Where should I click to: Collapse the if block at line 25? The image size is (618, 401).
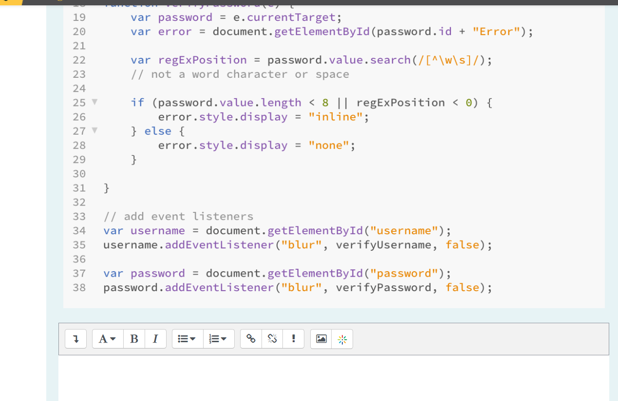[94, 103]
